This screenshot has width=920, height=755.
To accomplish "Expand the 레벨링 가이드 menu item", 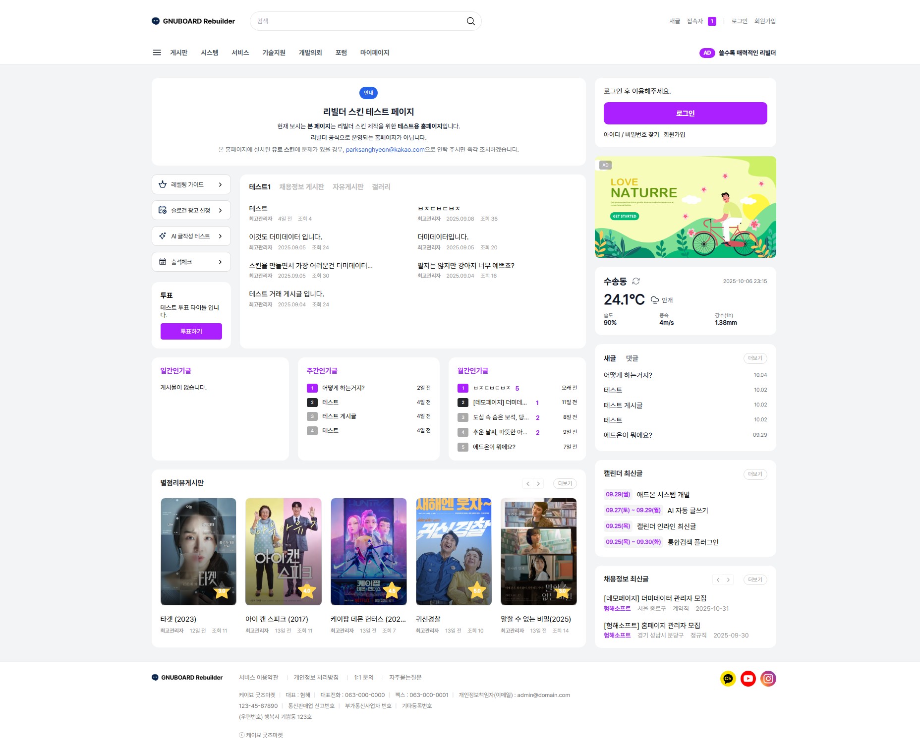I will (x=191, y=184).
